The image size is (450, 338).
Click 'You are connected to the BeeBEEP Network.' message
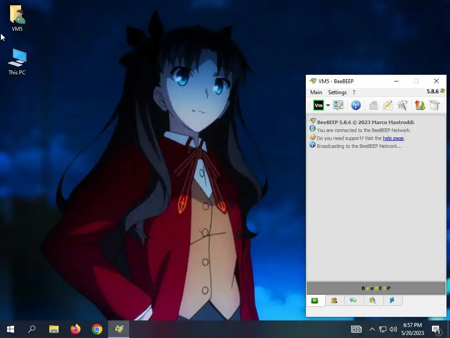(363, 130)
